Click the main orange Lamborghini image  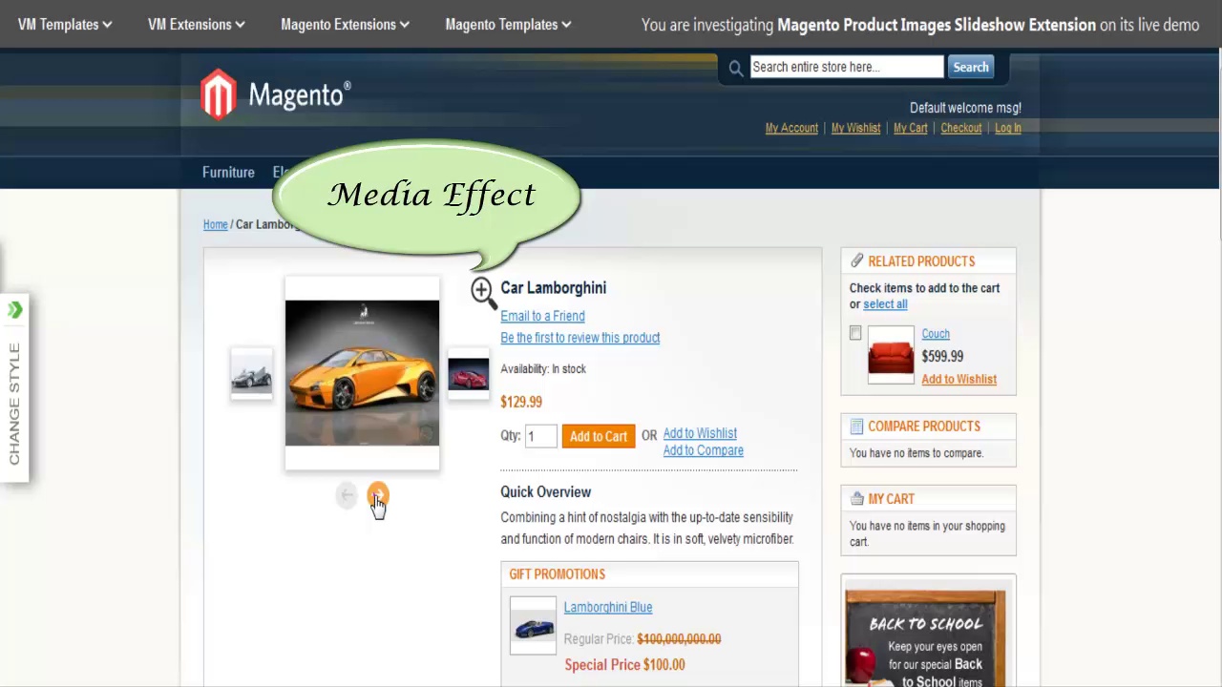point(362,373)
